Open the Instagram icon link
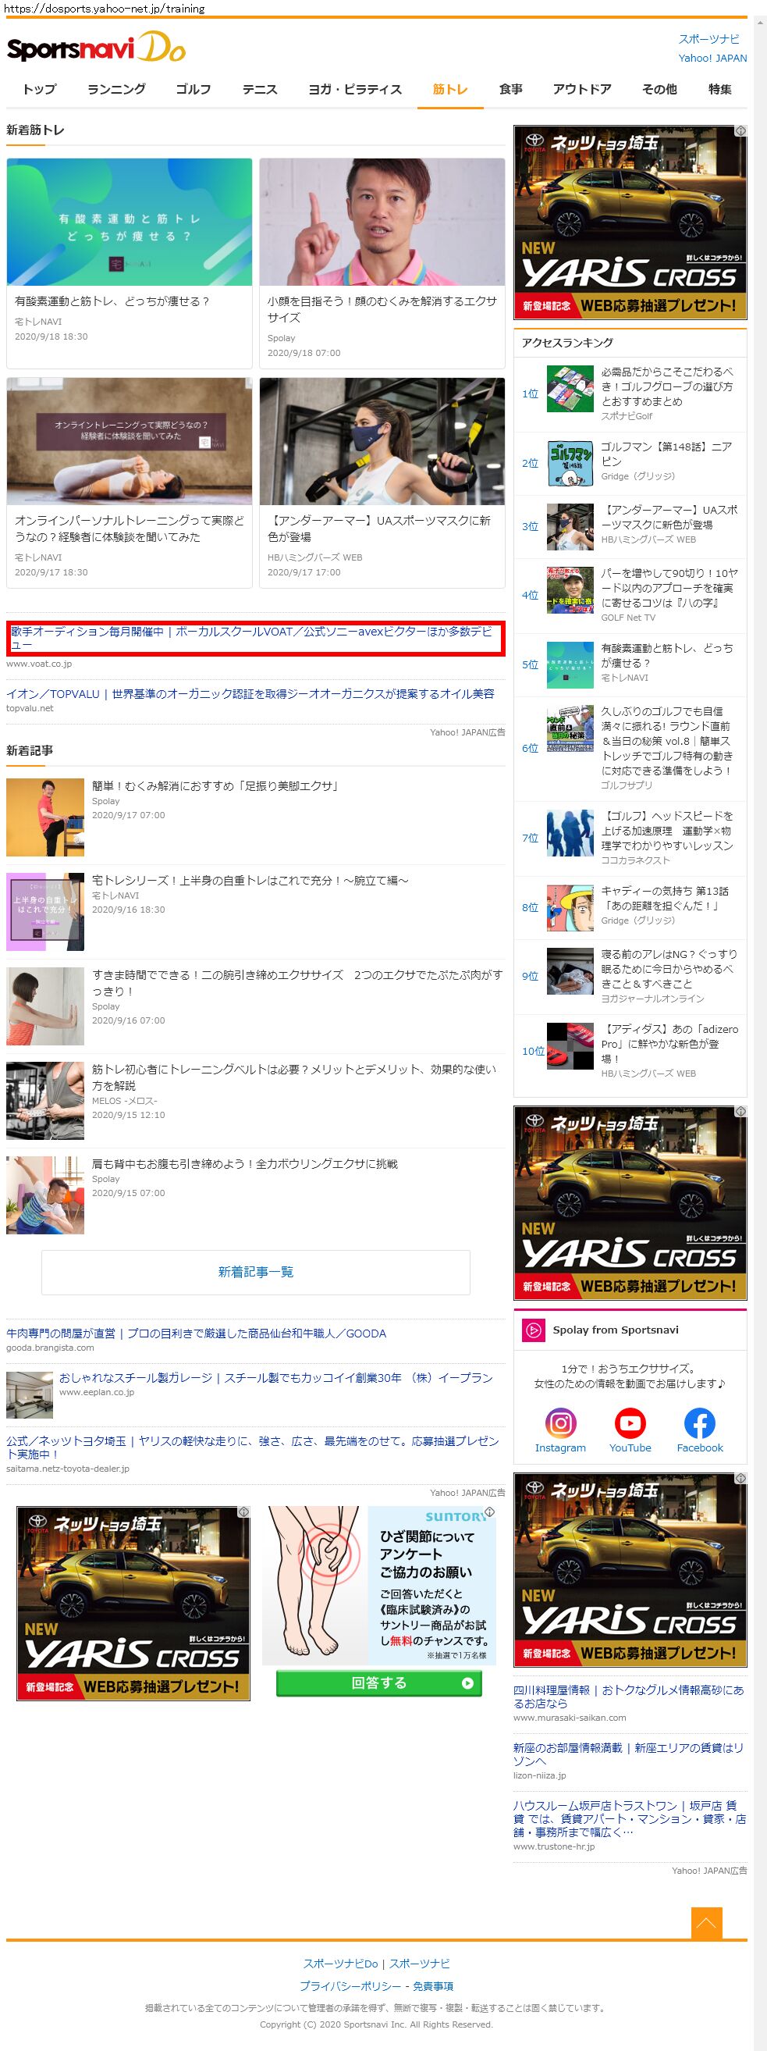This screenshot has width=767, height=2051. [x=560, y=1423]
